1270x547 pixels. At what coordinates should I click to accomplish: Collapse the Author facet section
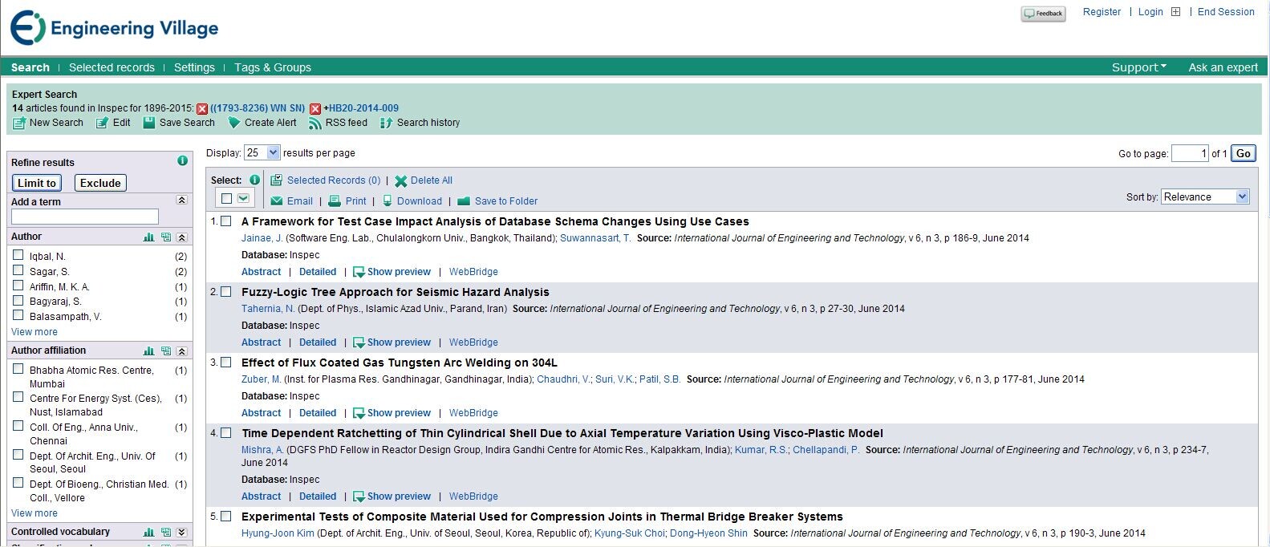182,237
